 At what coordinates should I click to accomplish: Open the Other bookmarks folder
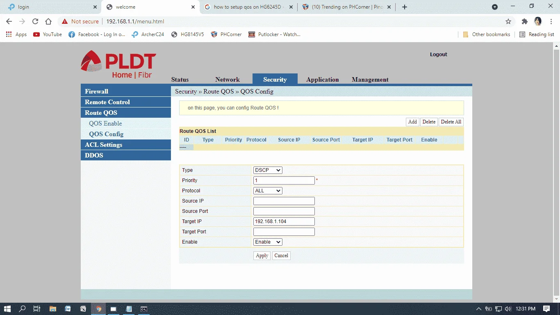(487, 34)
